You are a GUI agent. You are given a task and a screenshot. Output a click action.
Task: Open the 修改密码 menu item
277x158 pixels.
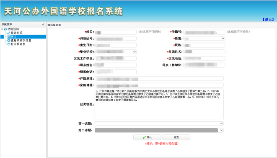point(16,33)
